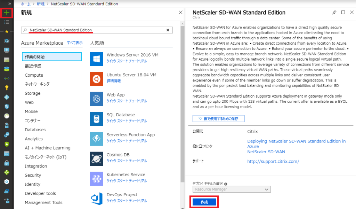The height and width of the screenshot is (209, 356).
Task: Open the blue diamond icon below the key
Action: point(7,97)
